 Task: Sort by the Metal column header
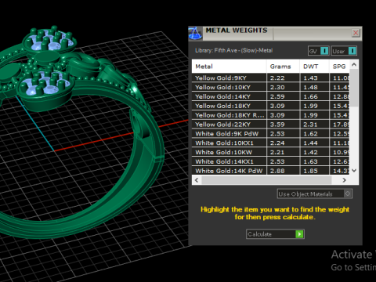pos(230,67)
